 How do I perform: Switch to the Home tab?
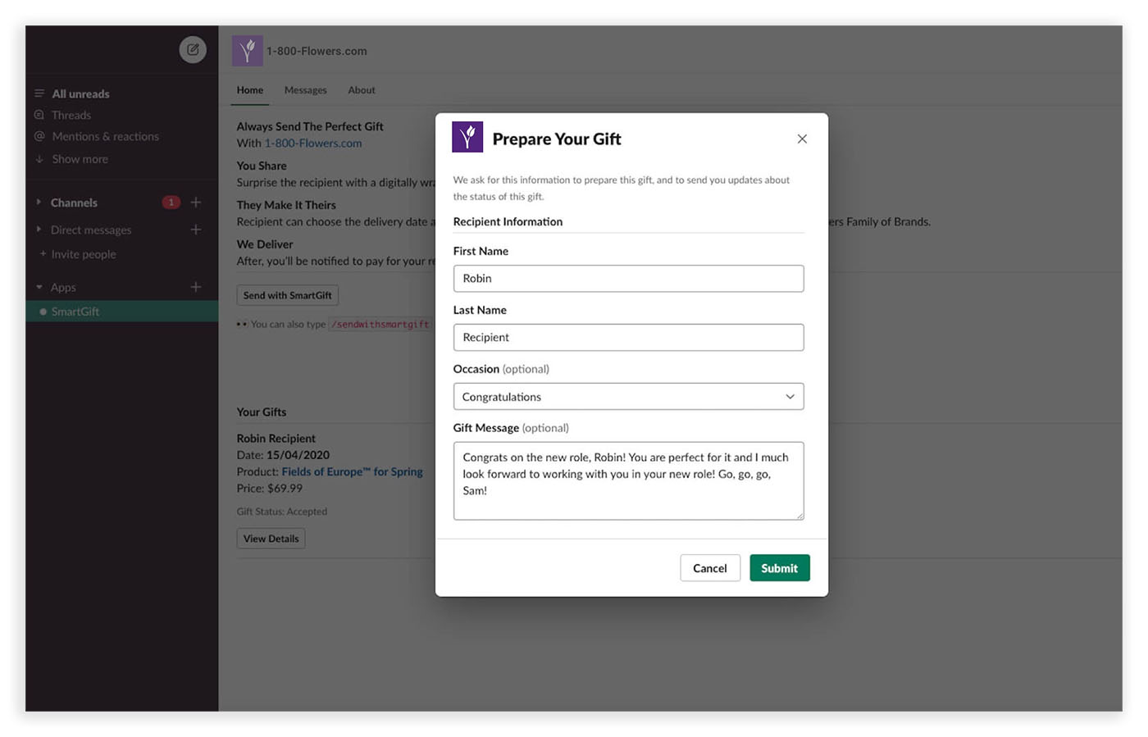coord(250,90)
